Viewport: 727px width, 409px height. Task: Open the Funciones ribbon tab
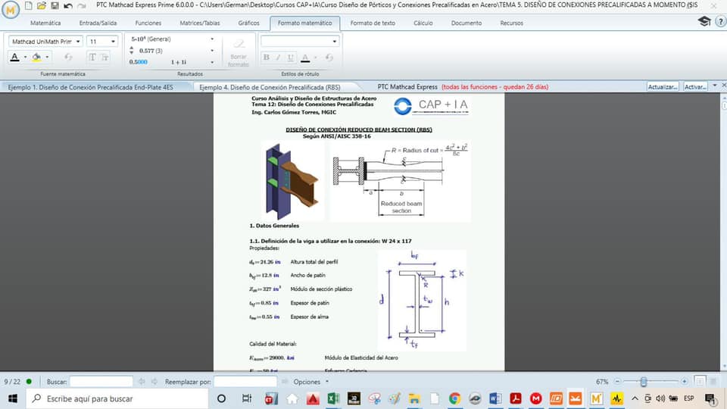148,23
